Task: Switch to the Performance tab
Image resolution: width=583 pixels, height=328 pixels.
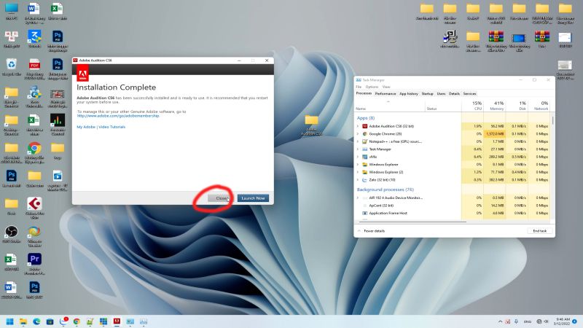Action: pyautogui.click(x=386, y=93)
